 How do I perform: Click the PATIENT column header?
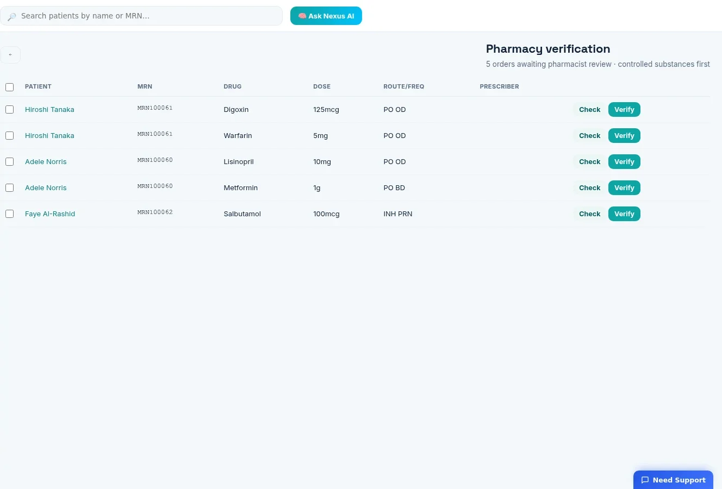pos(38,86)
